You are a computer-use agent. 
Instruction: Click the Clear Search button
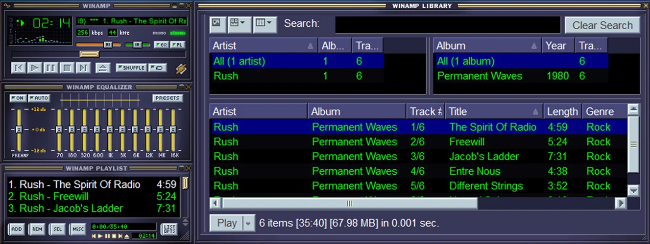coord(602,25)
